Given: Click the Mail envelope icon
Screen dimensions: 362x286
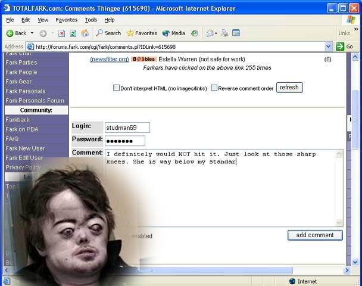Looking at the screenshot, I should [x=210, y=33].
